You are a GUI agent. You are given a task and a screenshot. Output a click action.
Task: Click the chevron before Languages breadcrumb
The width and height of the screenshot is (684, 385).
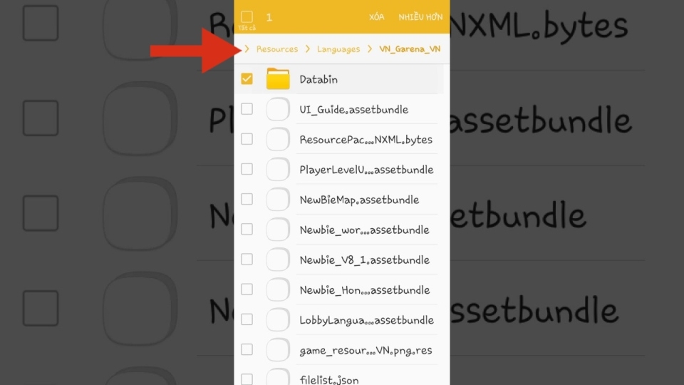308,49
